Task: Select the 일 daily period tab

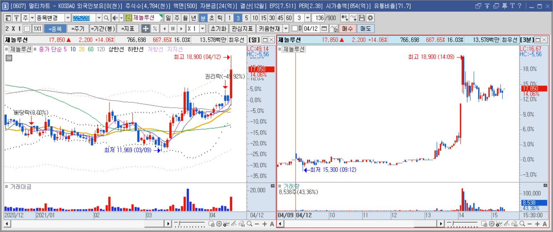Action: pos(168,18)
